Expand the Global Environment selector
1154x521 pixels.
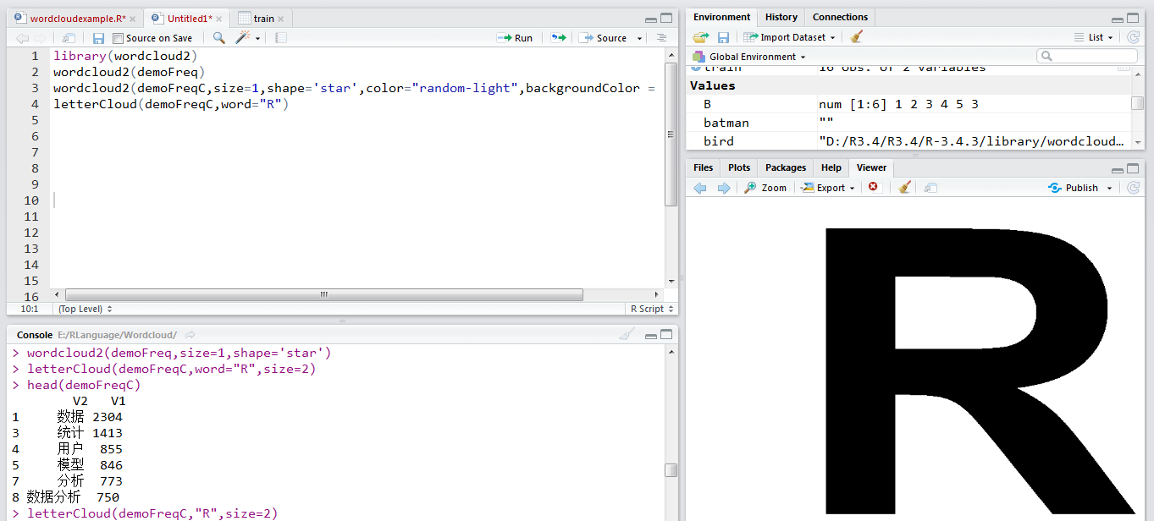point(748,57)
